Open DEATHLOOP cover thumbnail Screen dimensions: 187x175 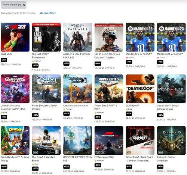[140, 89]
